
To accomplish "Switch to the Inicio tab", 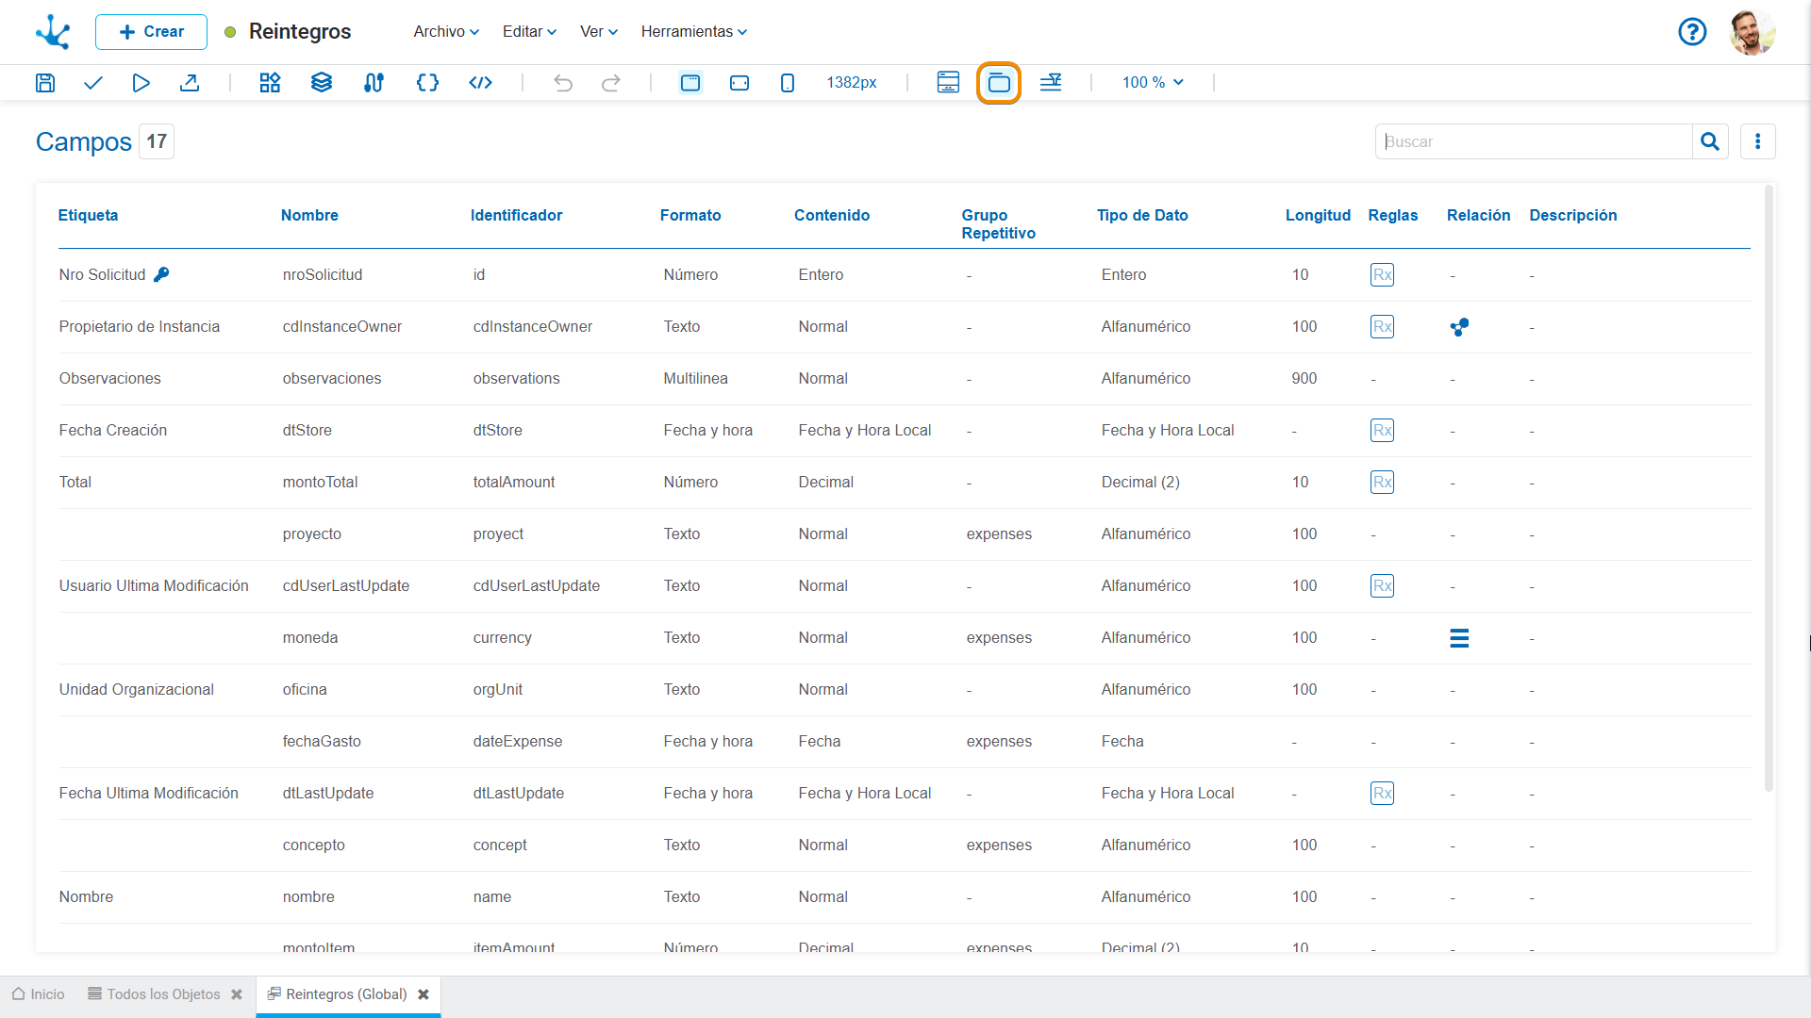I will 39,994.
